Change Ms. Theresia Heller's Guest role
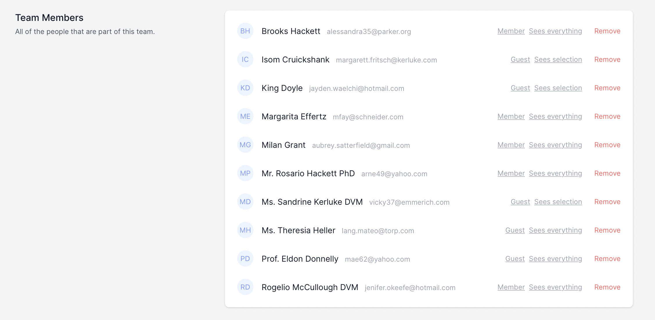 click(x=515, y=230)
